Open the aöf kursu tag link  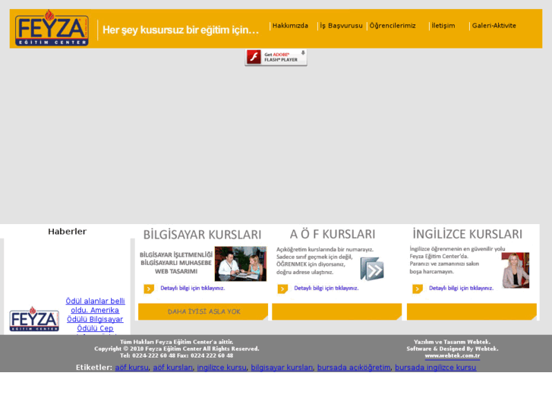coord(131,368)
